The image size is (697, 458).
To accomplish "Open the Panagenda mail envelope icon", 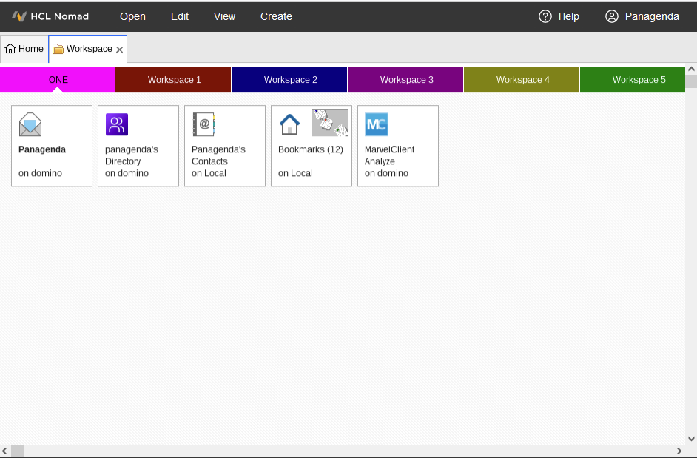I will coord(30,124).
